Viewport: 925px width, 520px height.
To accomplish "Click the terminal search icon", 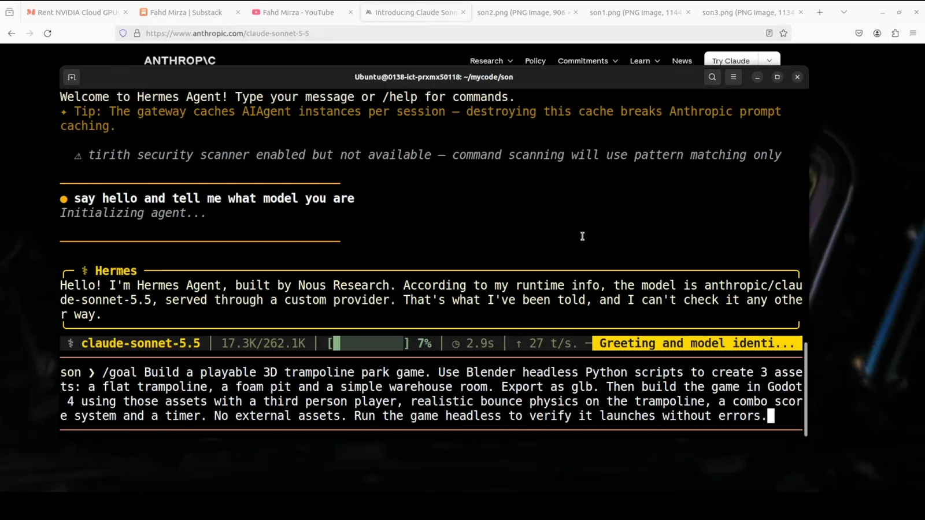I will [x=712, y=77].
